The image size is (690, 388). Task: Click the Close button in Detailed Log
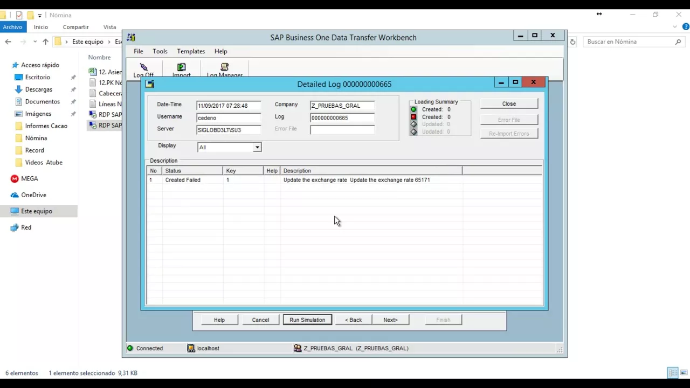click(x=509, y=103)
